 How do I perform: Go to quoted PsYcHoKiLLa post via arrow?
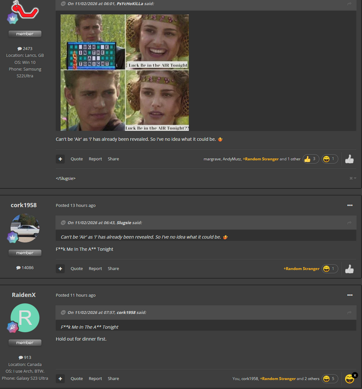(x=349, y=4)
